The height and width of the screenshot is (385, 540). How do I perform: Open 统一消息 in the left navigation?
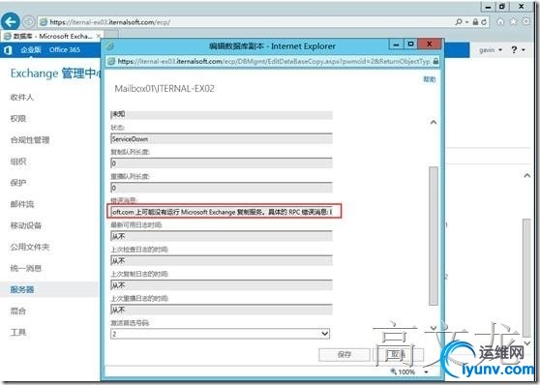pos(26,268)
